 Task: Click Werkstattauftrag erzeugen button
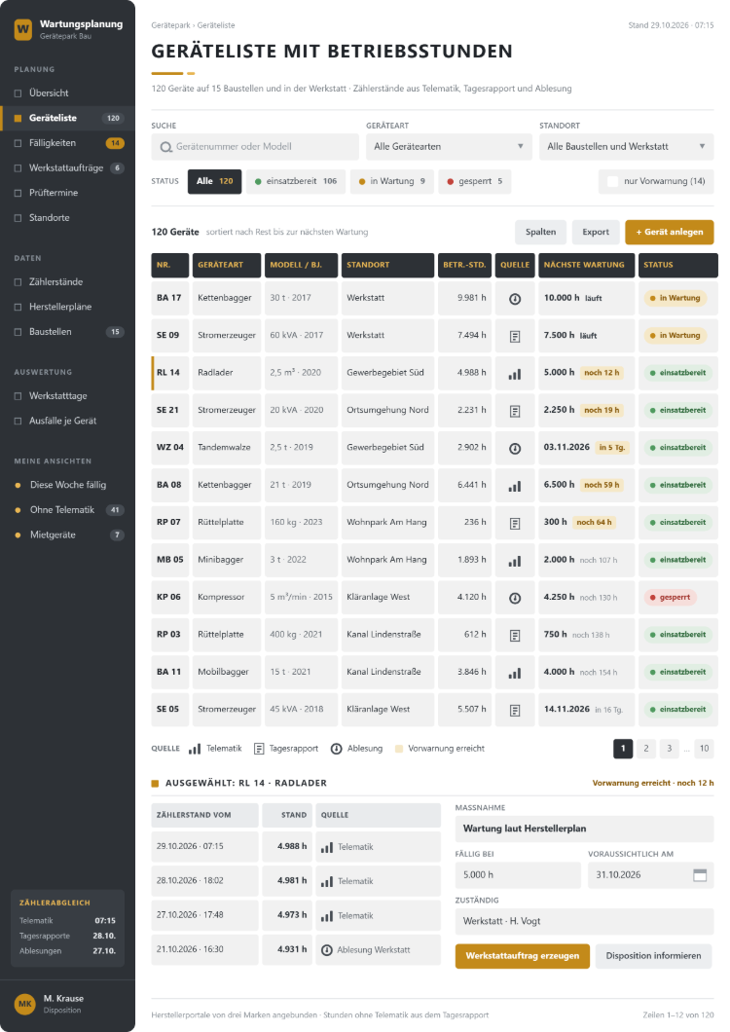tap(523, 956)
